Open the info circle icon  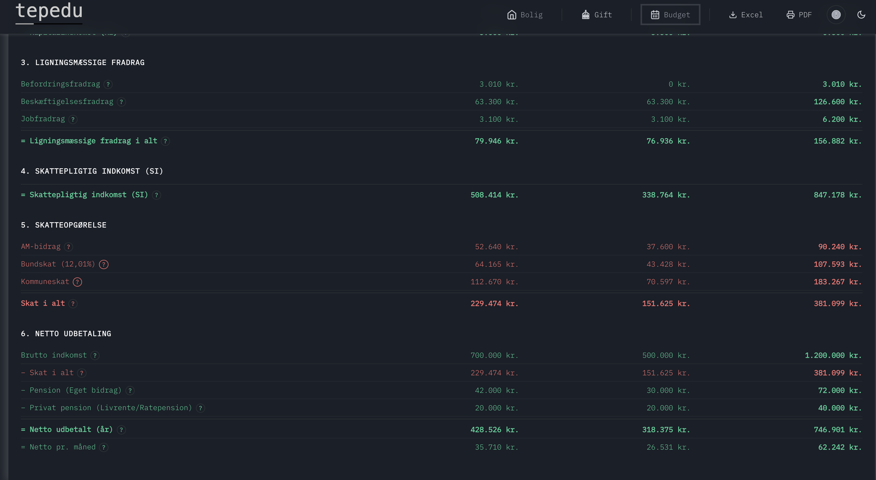[836, 15]
